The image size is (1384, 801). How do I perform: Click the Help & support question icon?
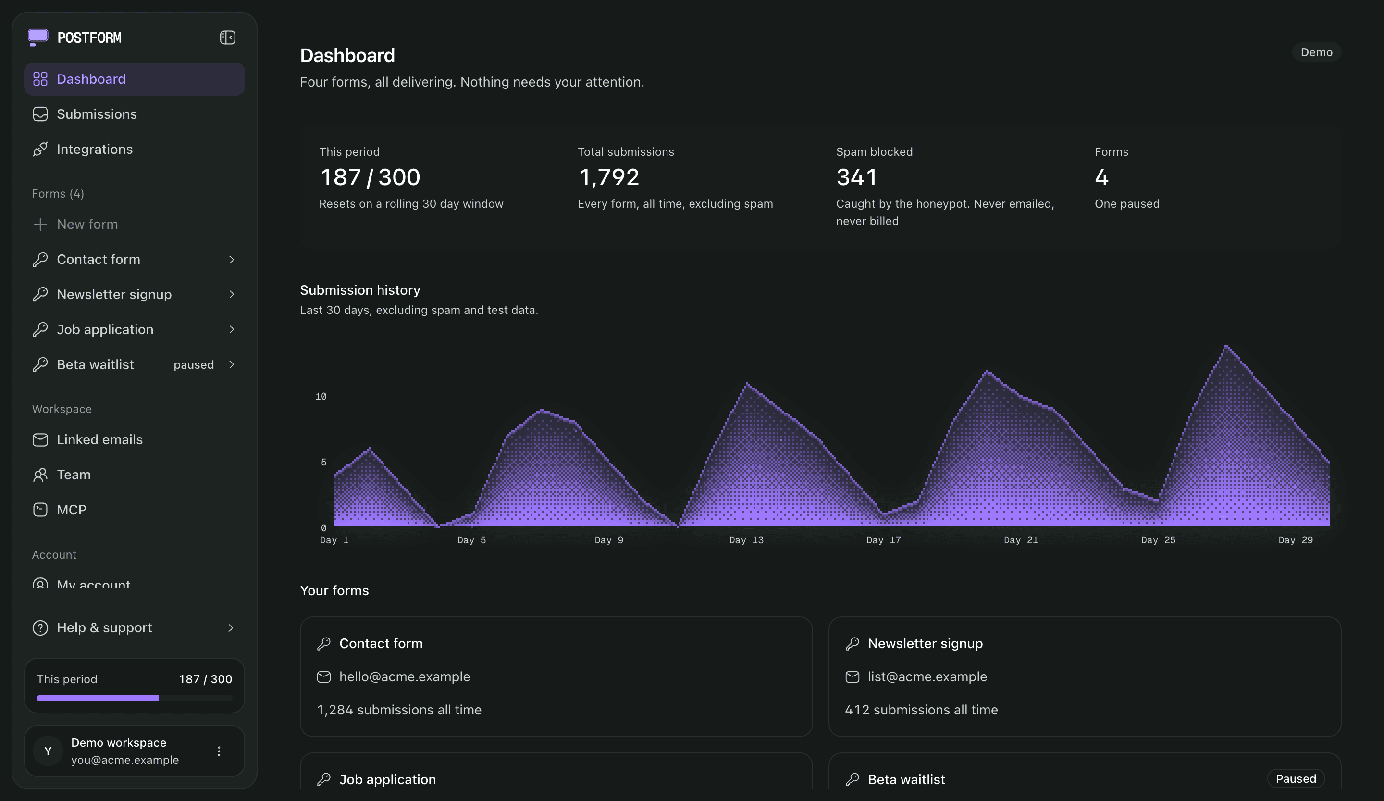40,627
